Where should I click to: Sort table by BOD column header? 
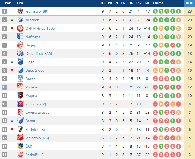pyautogui.click(x=190, y=3)
